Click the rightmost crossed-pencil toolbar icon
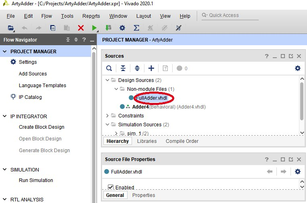Screen dimensions: 307x203 coord(178,28)
